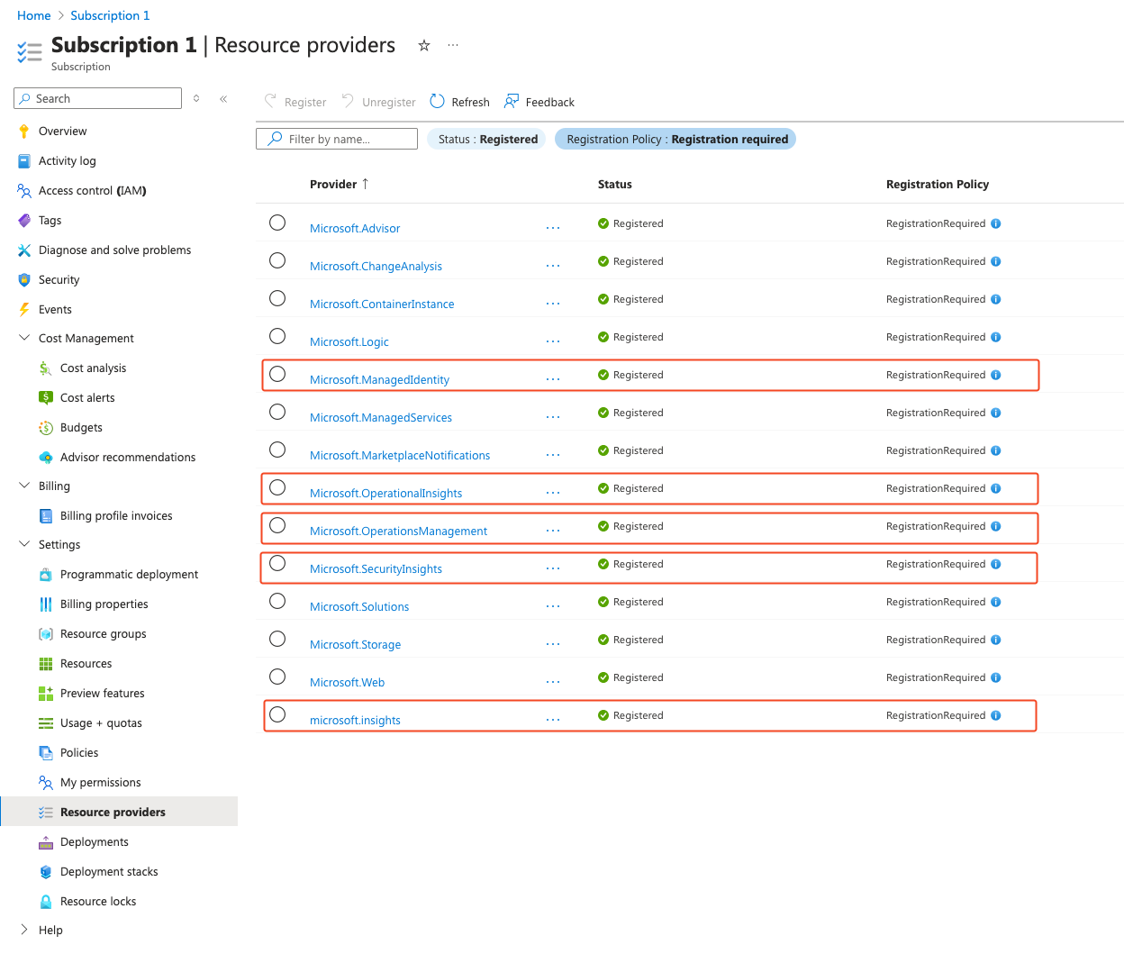Click the Feedback icon in the toolbar

click(512, 101)
